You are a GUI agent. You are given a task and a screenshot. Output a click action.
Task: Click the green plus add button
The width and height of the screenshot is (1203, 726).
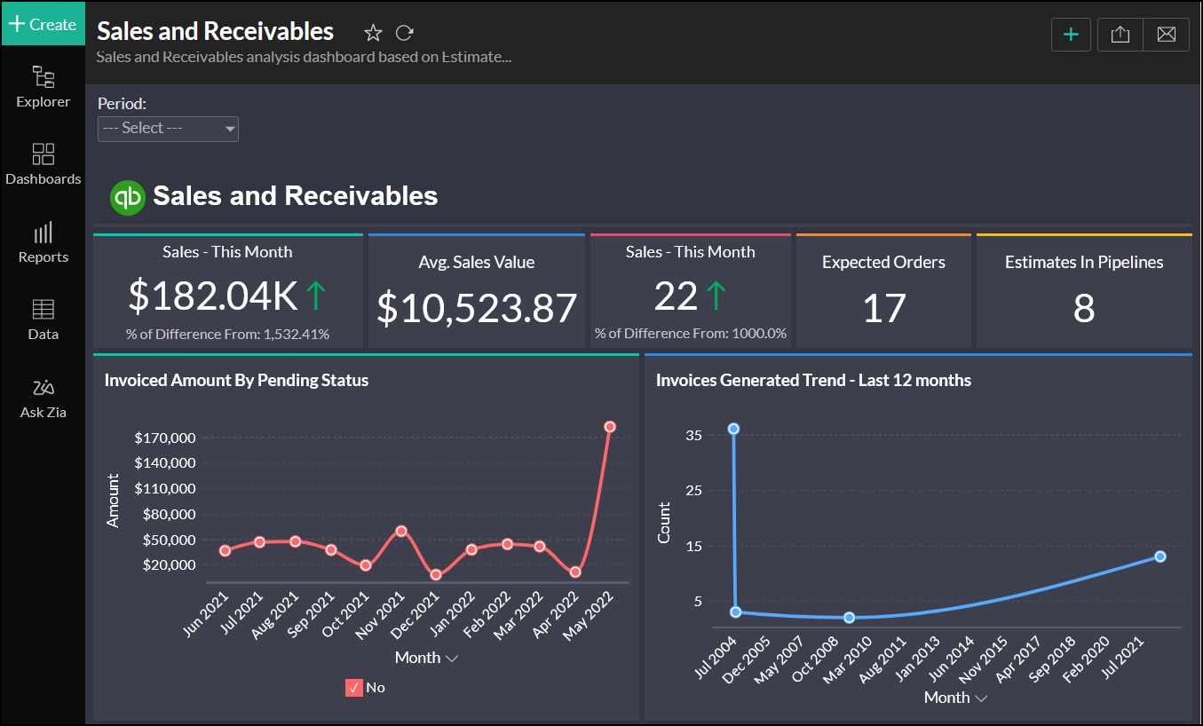click(x=1071, y=35)
